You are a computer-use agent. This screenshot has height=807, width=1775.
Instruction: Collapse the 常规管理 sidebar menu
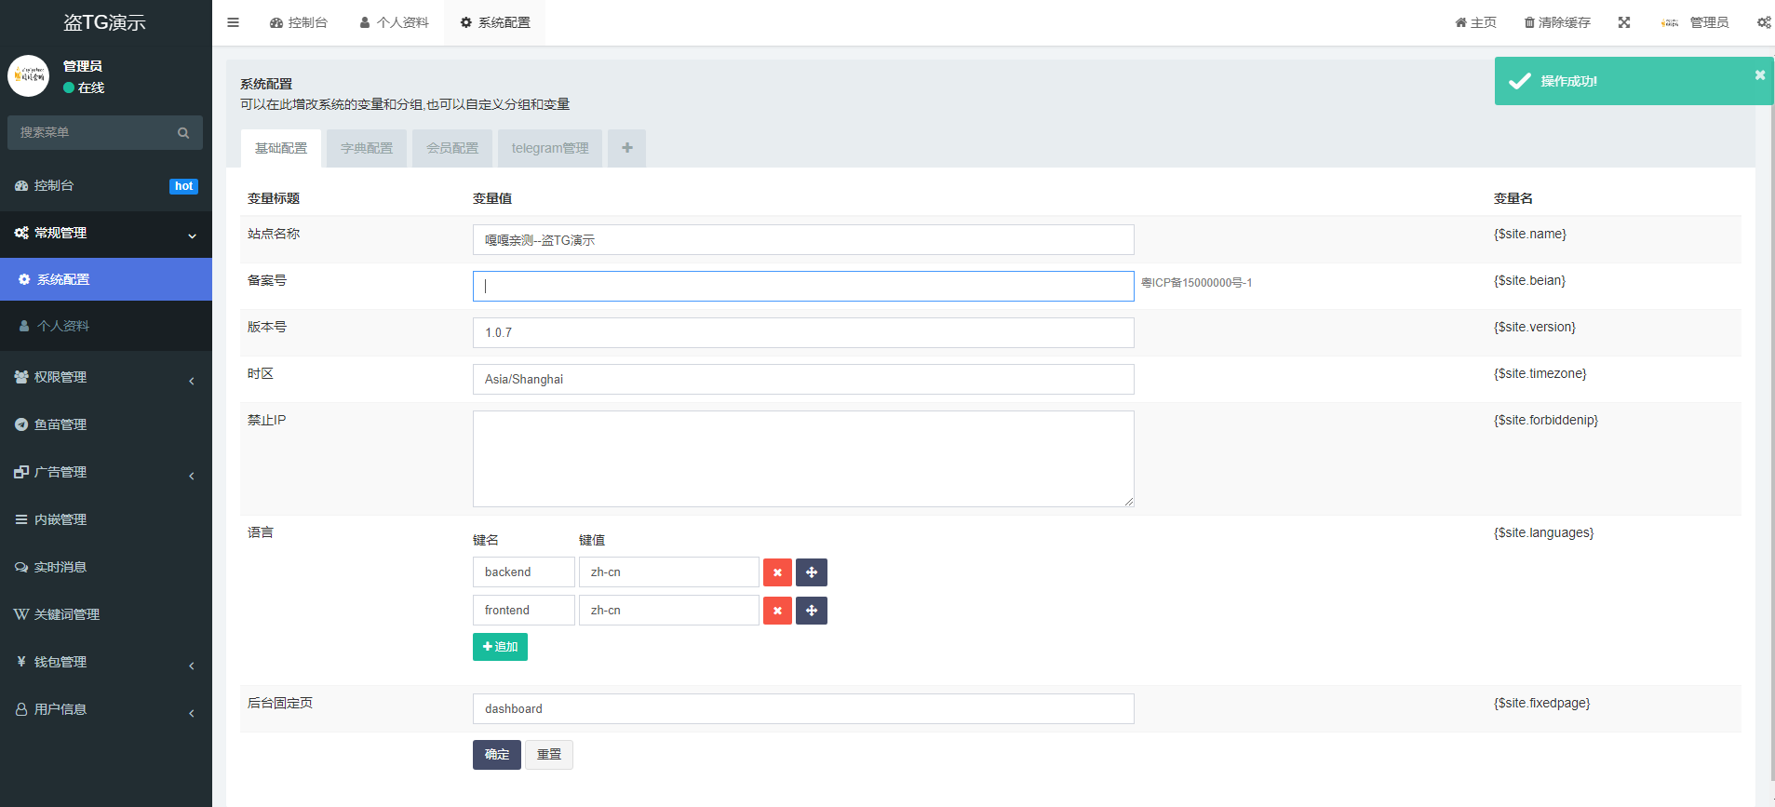(x=105, y=233)
